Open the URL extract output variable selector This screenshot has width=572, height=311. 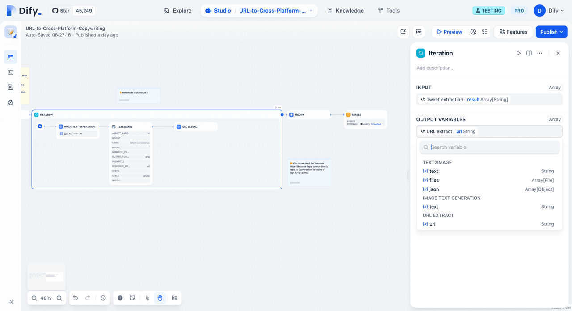(489, 131)
